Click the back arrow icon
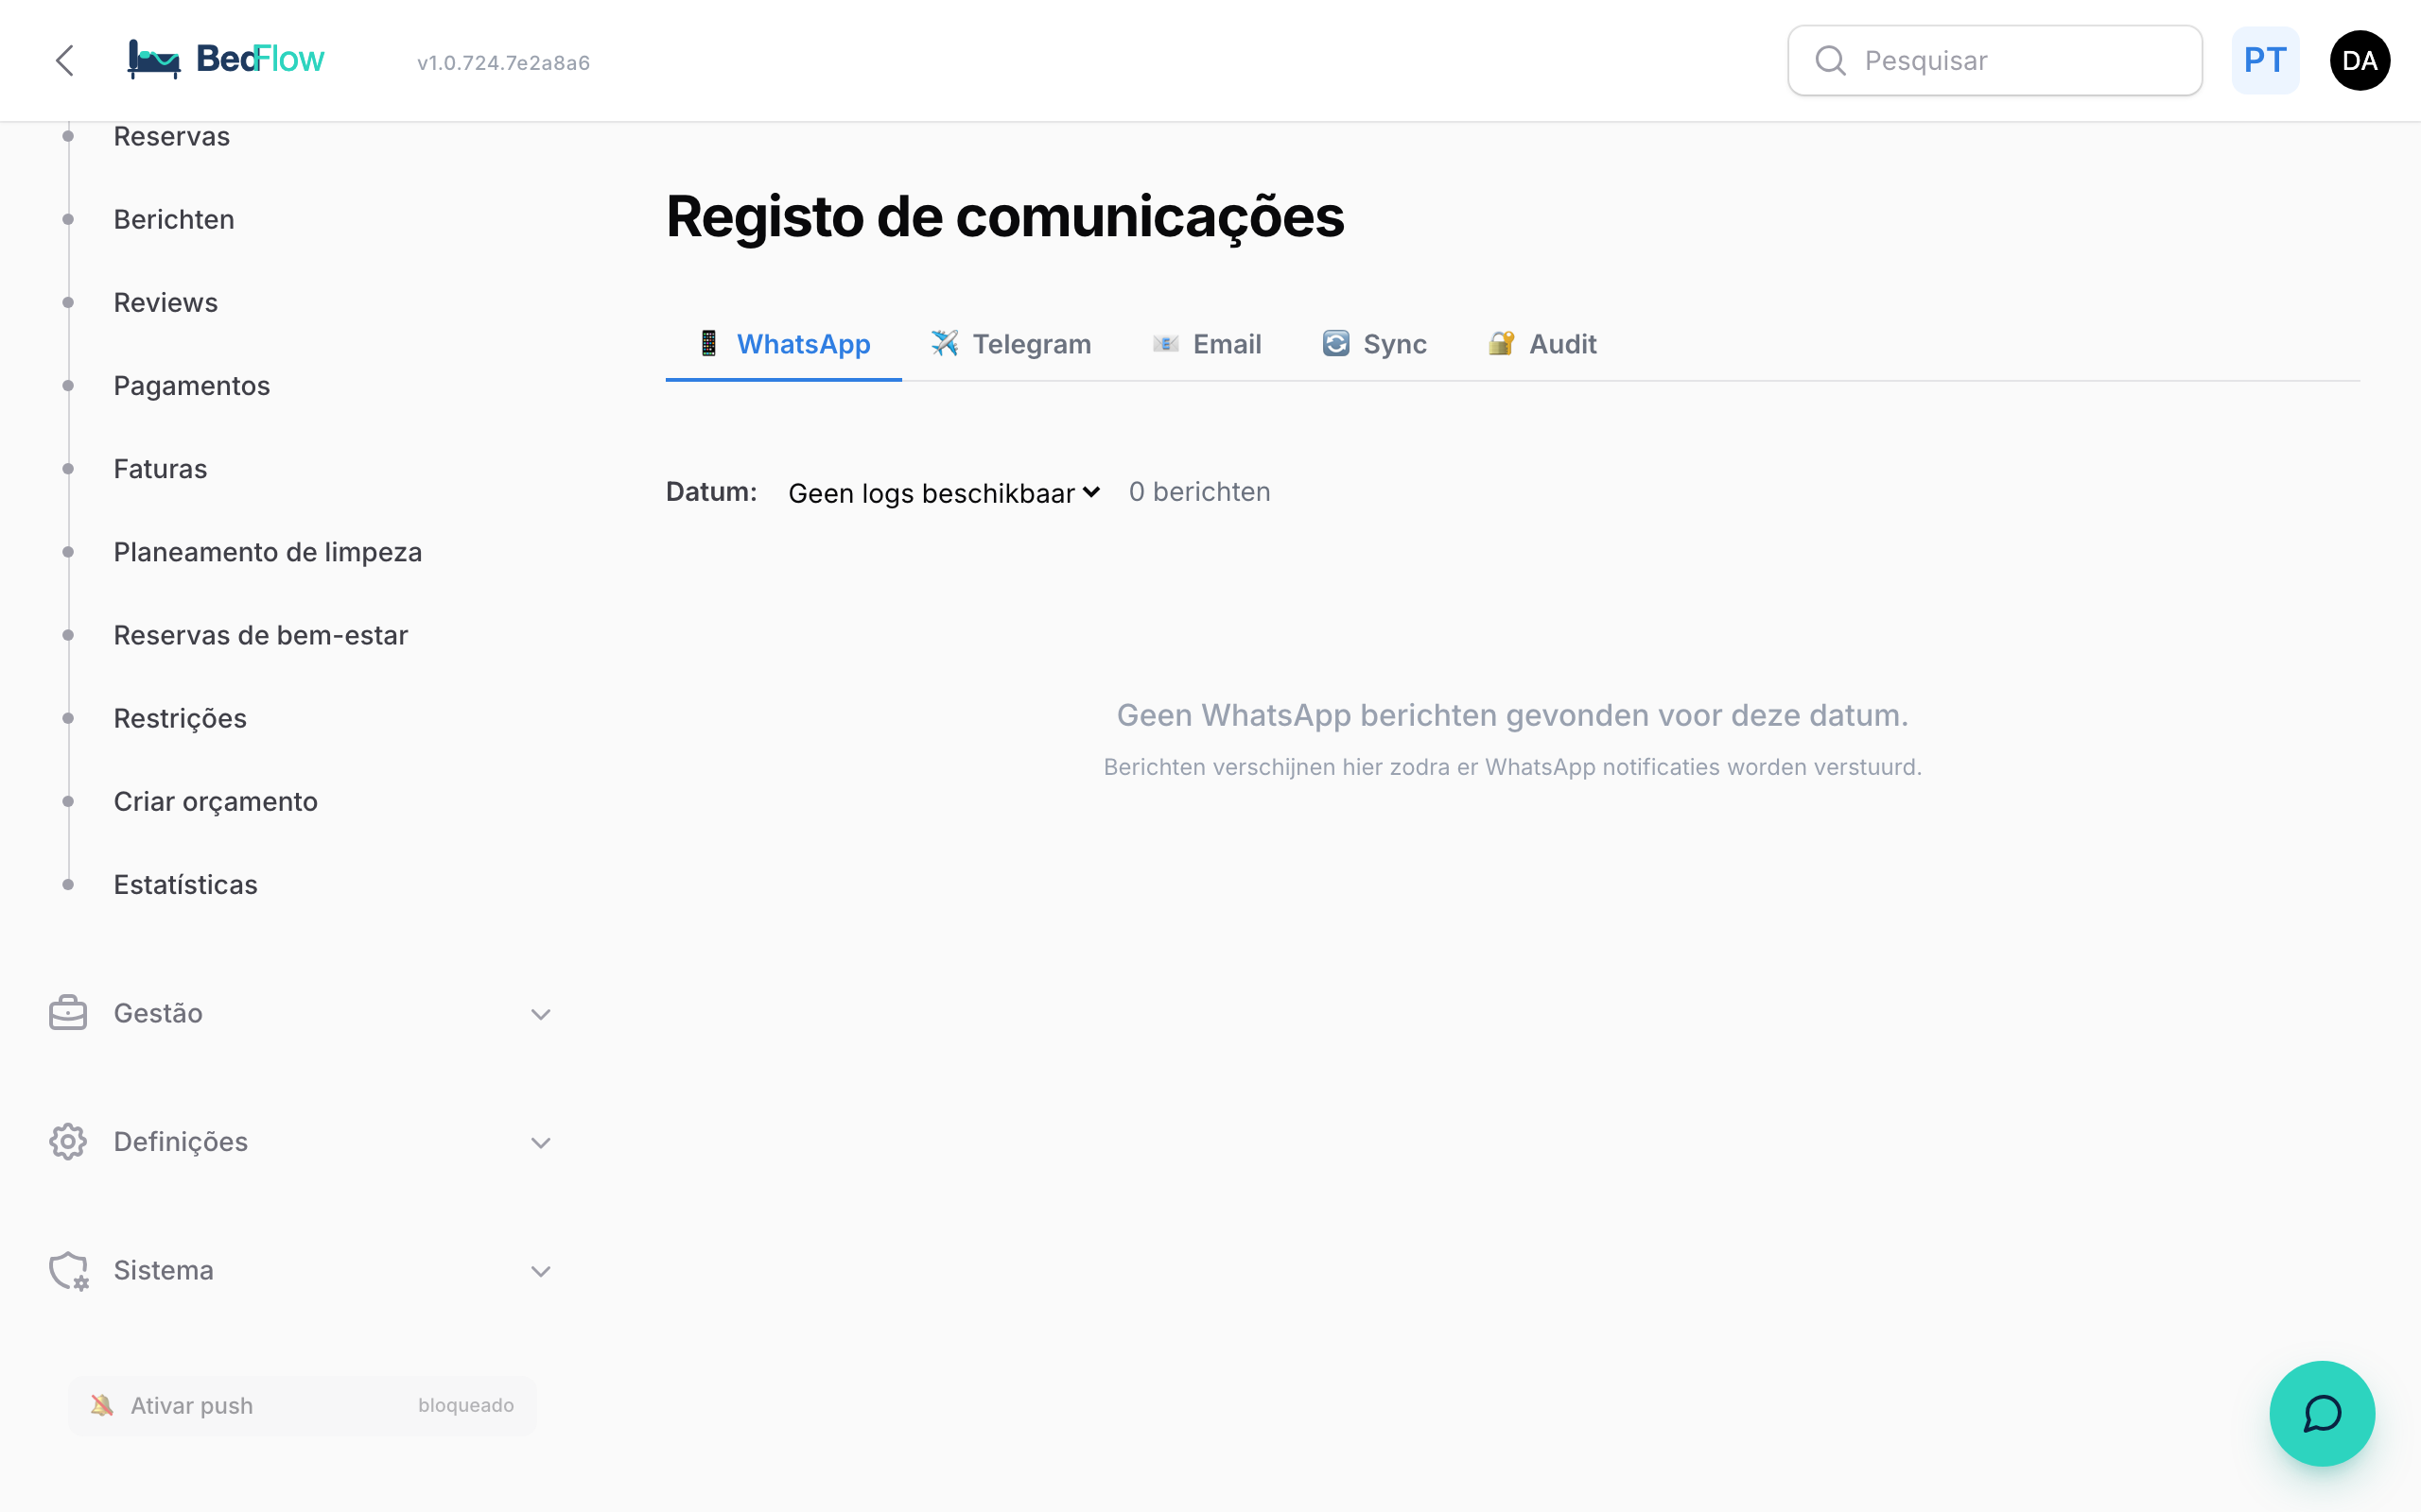Screen dimensions: 2421x1512 (x=65, y=60)
